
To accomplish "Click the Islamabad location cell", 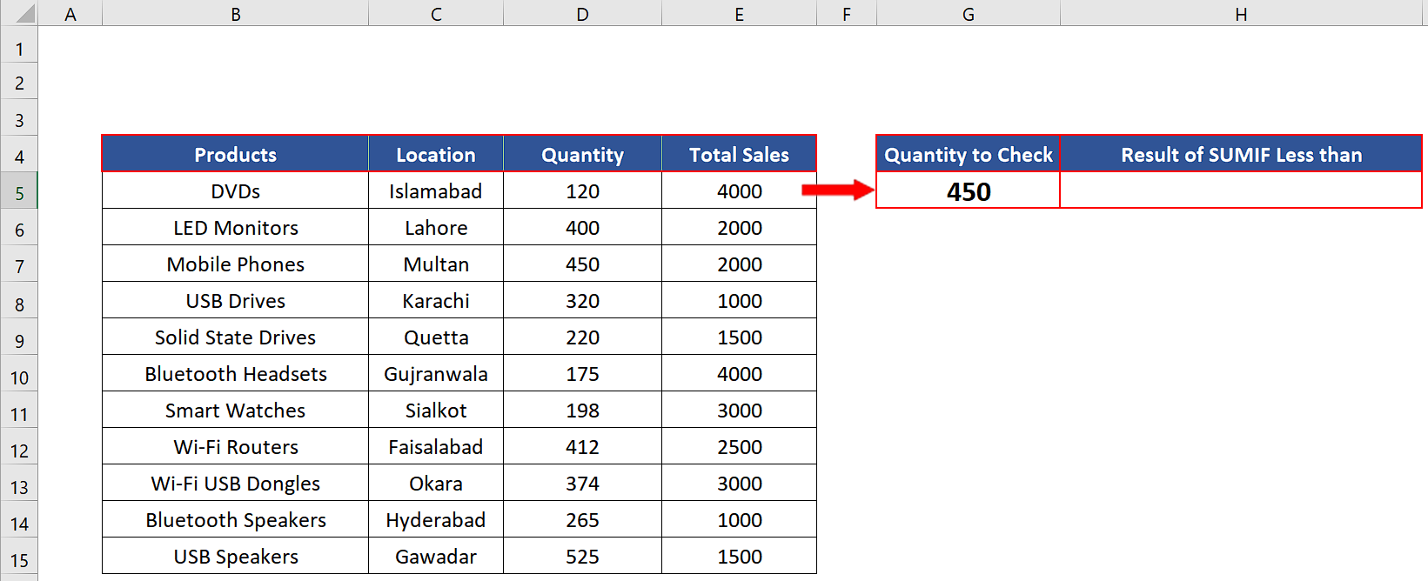I will pos(436,190).
